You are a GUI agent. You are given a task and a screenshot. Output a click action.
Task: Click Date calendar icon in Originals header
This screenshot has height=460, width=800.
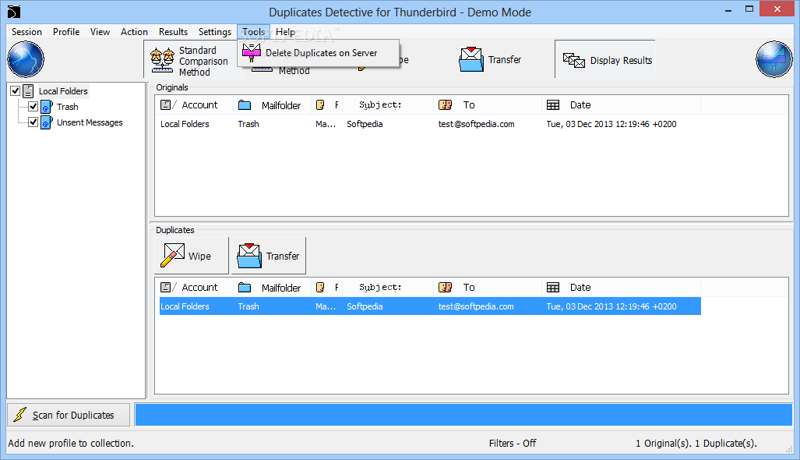553,104
